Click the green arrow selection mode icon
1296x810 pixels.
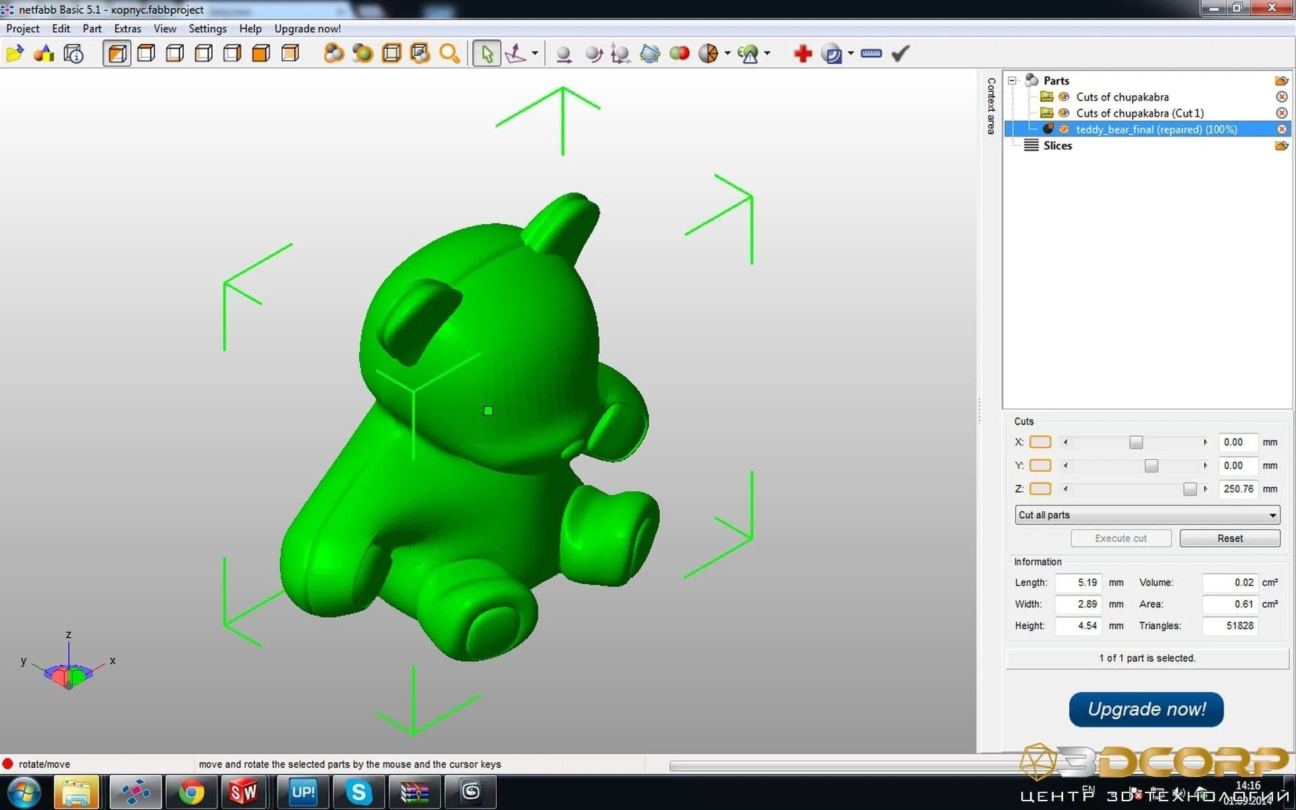pyautogui.click(x=487, y=53)
